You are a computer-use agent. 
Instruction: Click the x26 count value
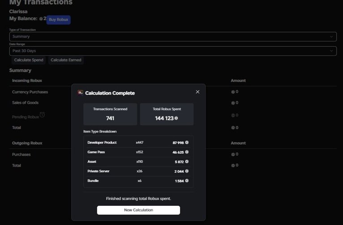pos(140,171)
